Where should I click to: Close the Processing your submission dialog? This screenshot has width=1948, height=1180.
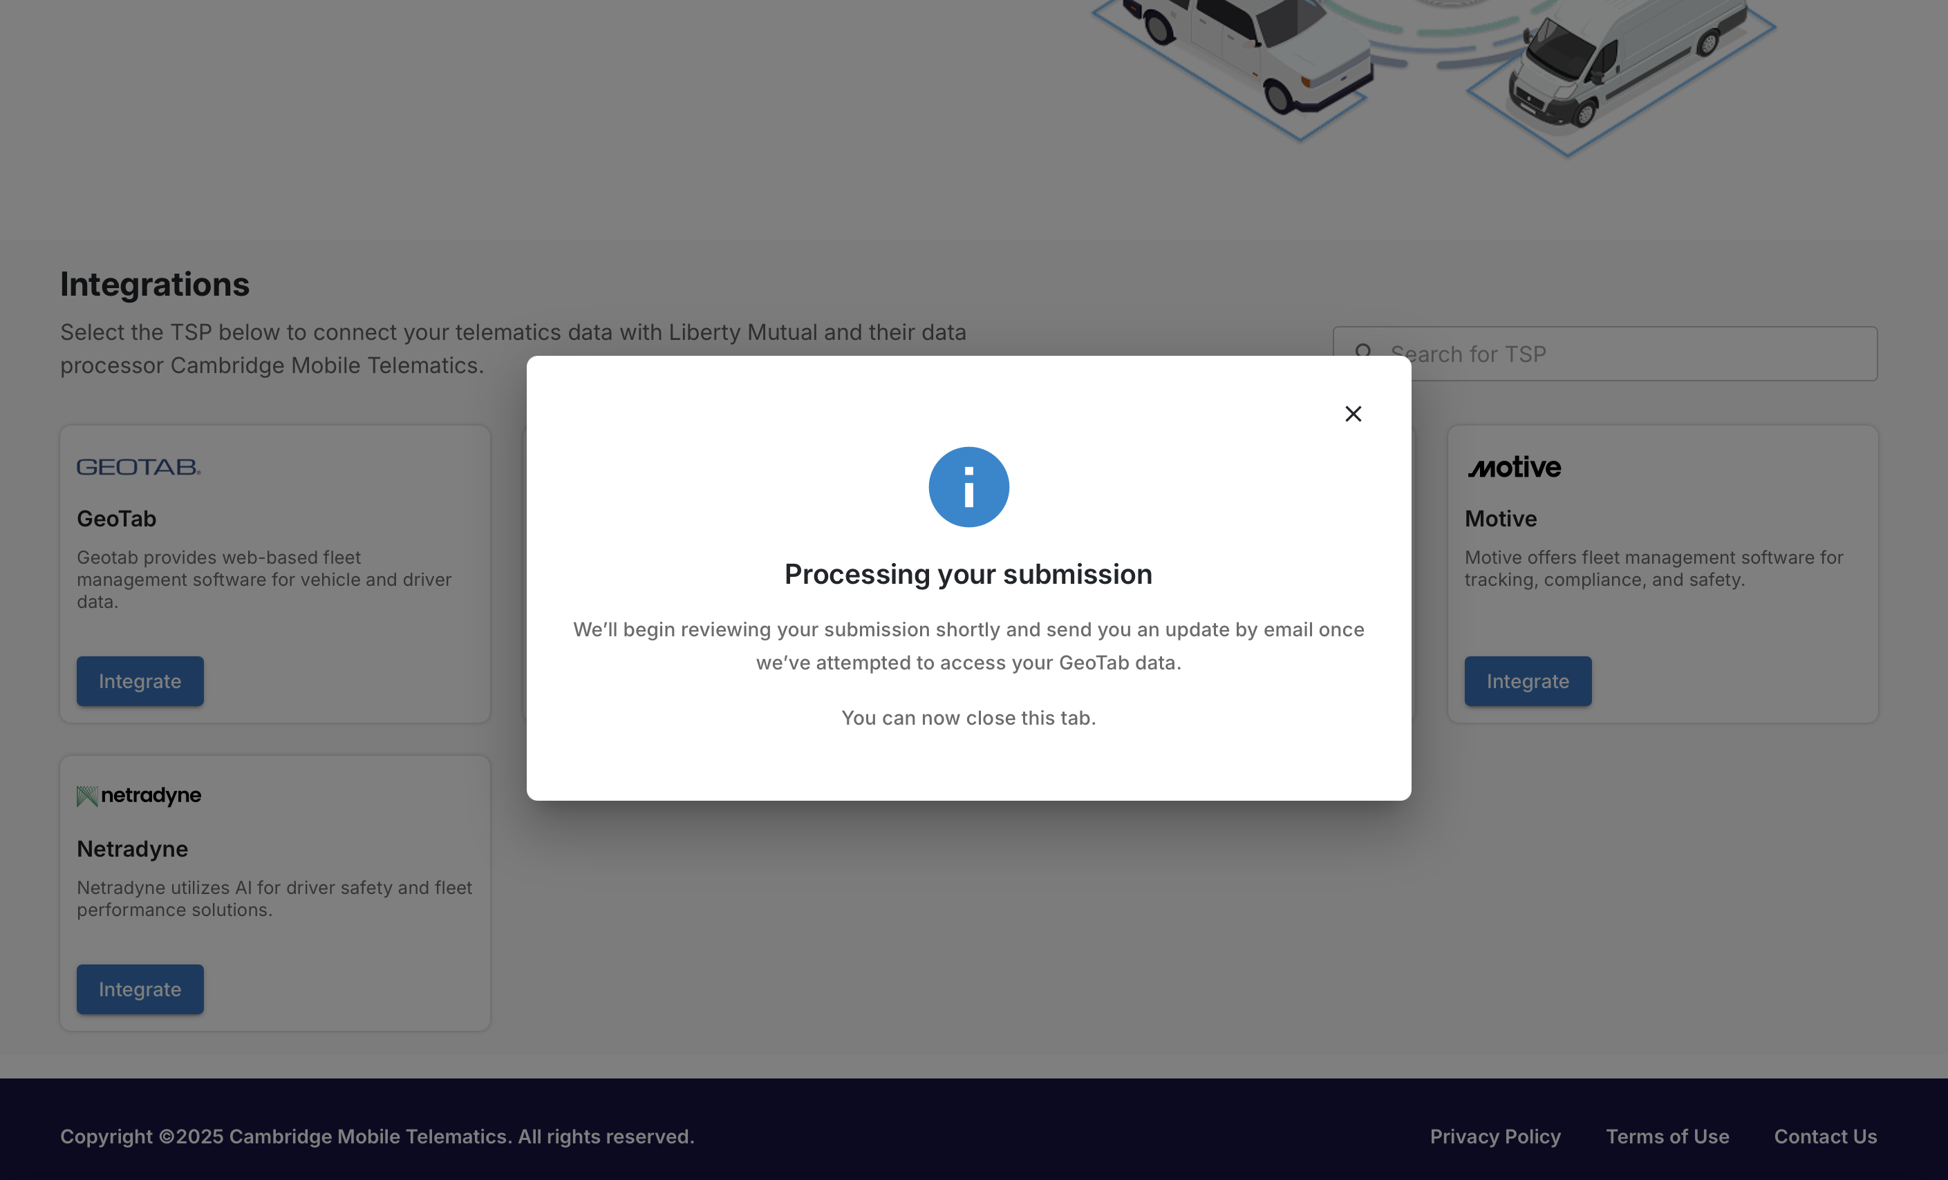pos(1353,413)
